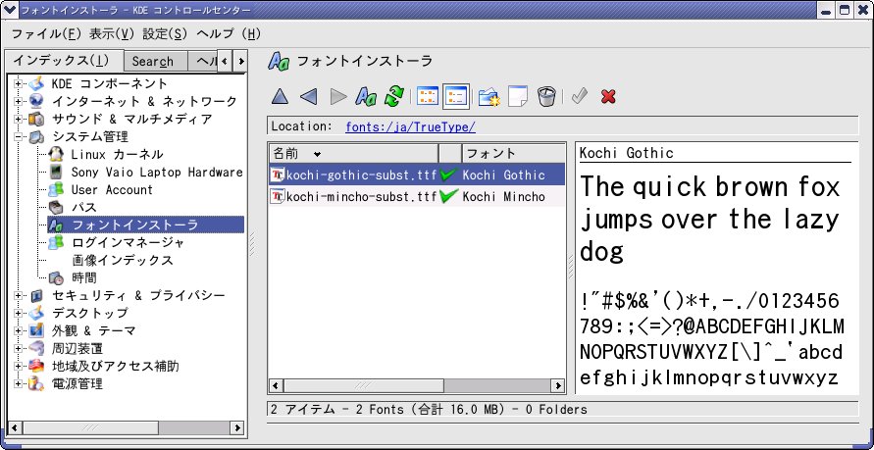Click the Aa icon beside フォントインストーラ header

point(279,61)
